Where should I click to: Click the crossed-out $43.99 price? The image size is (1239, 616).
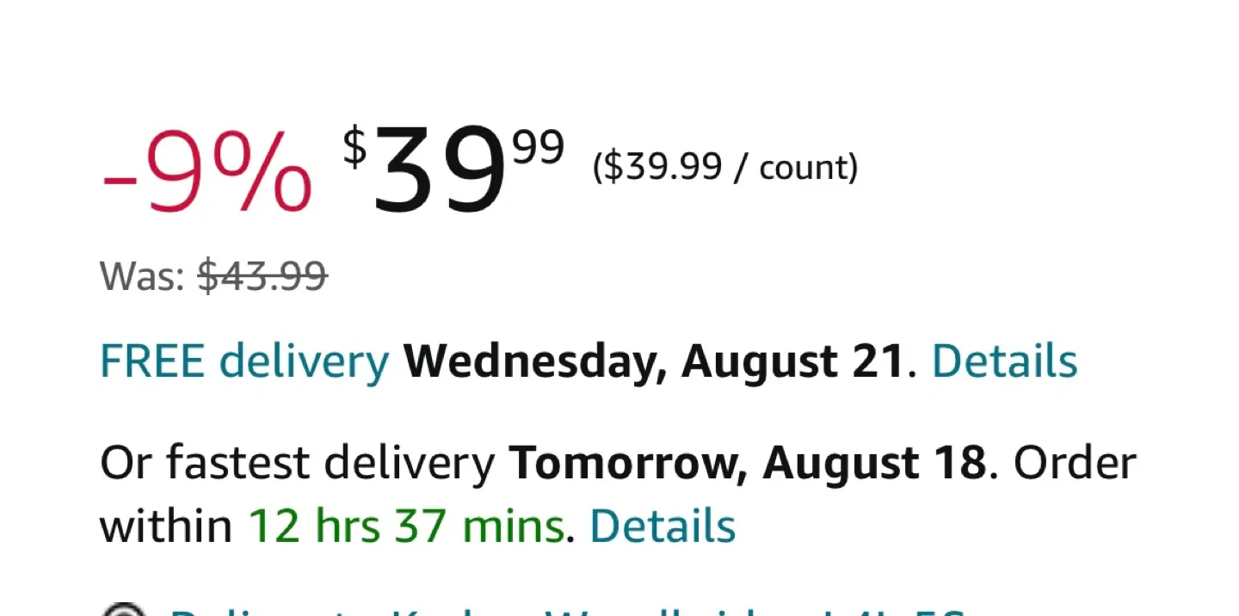262,277
